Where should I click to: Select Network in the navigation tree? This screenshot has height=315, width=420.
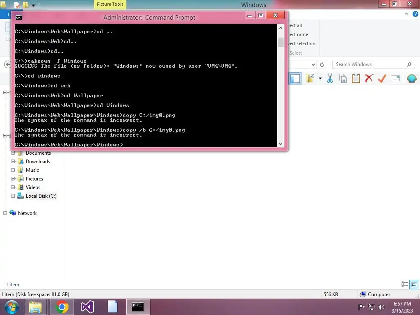click(x=27, y=213)
